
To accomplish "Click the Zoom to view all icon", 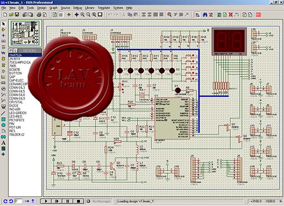I will pyautogui.click(x=94, y=14).
